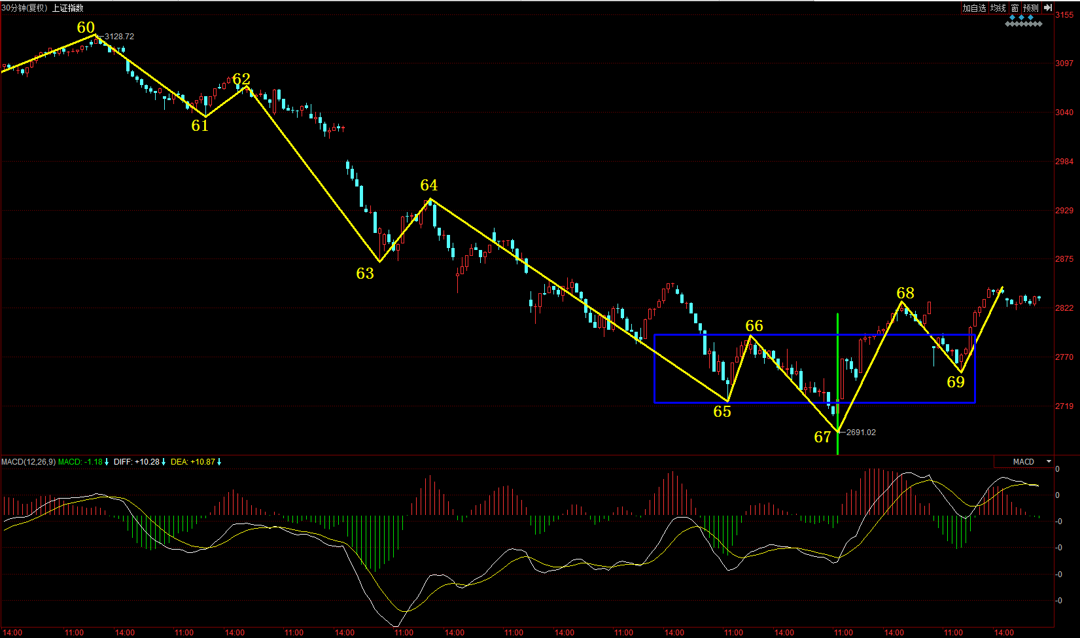Click the blue diamond markers row

pos(1021,18)
